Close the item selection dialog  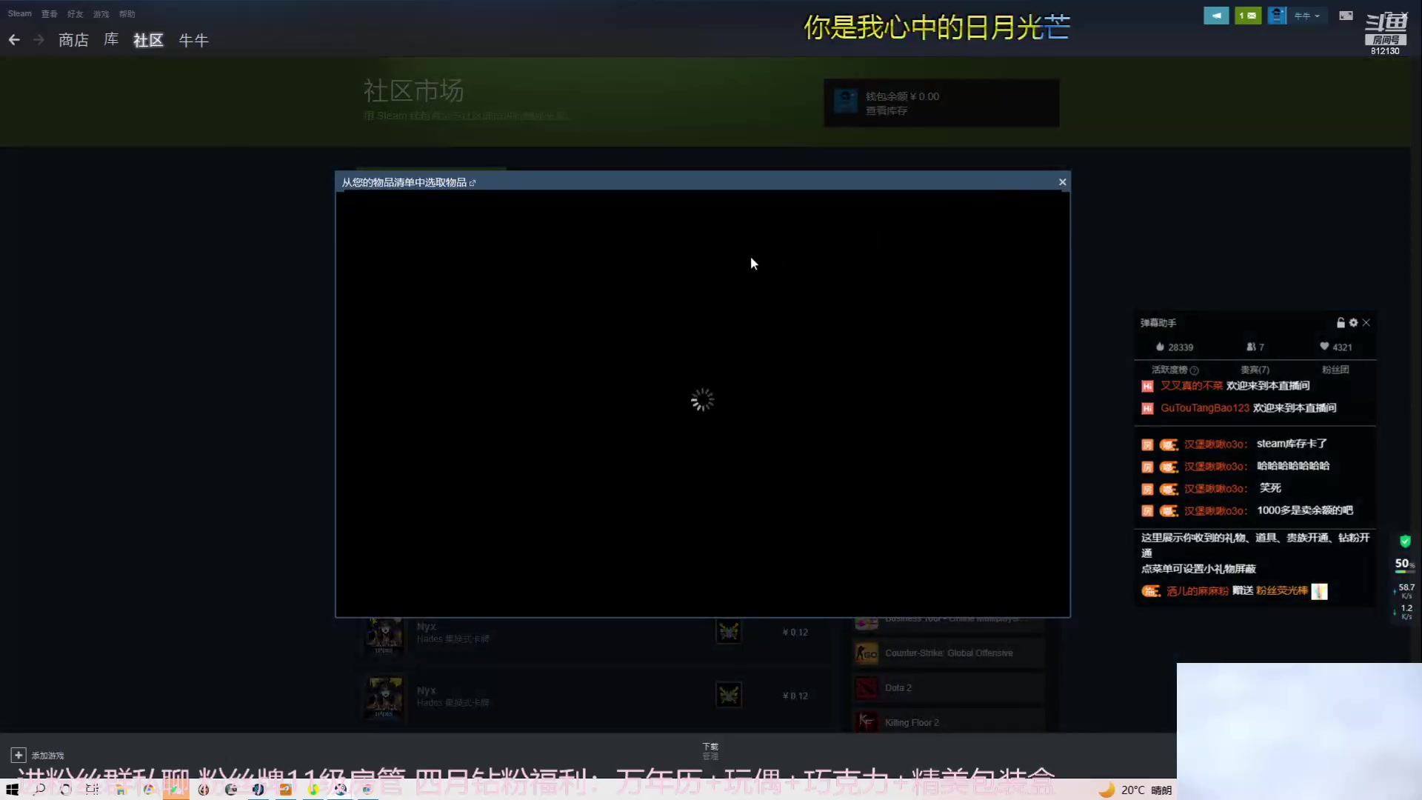[1063, 182]
